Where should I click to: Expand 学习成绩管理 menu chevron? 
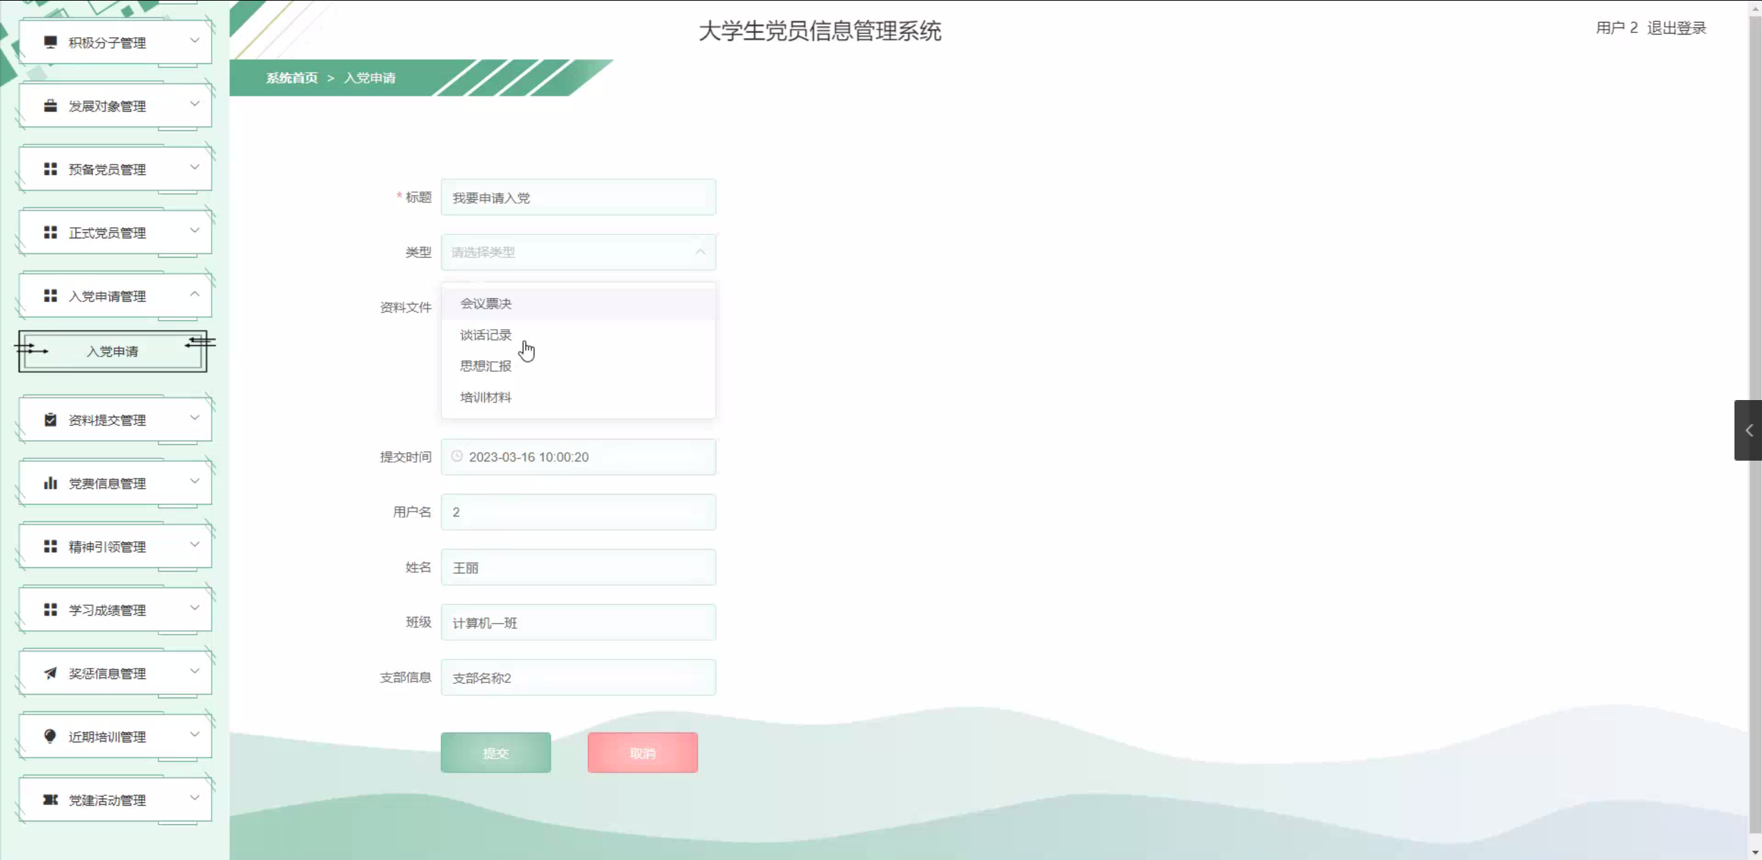pyautogui.click(x=195, y=608)
